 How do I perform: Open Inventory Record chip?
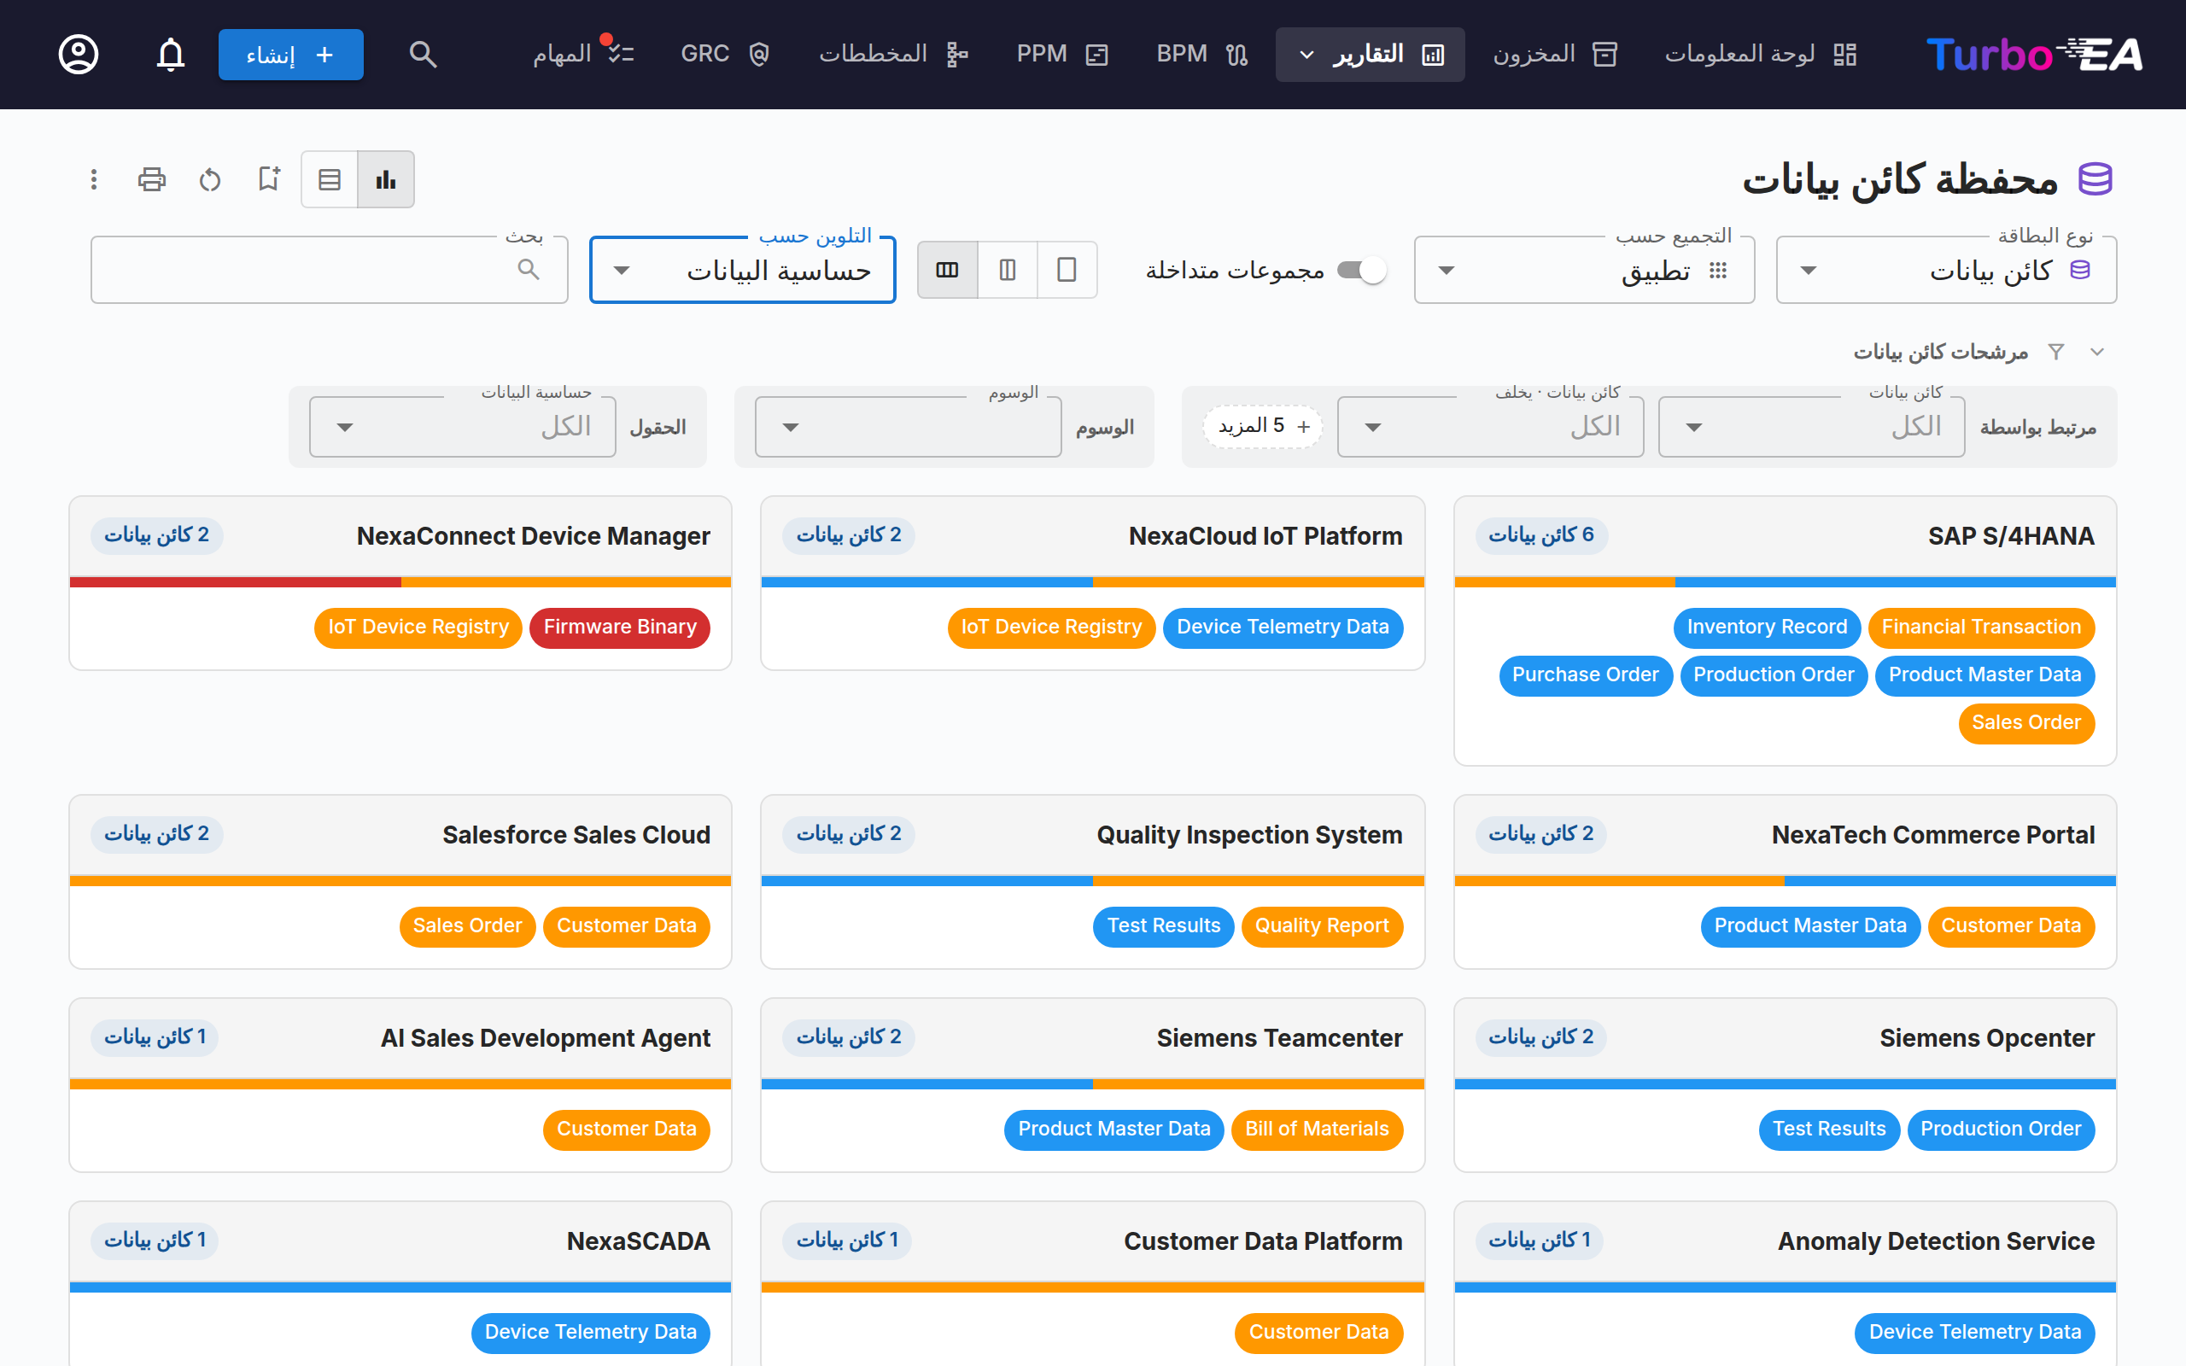(x=1767, y=627)
